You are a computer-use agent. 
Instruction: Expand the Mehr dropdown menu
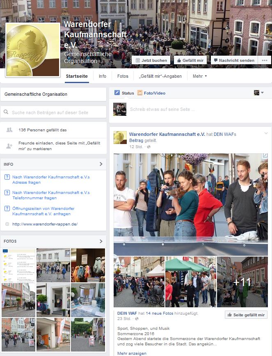coord(200,76)
